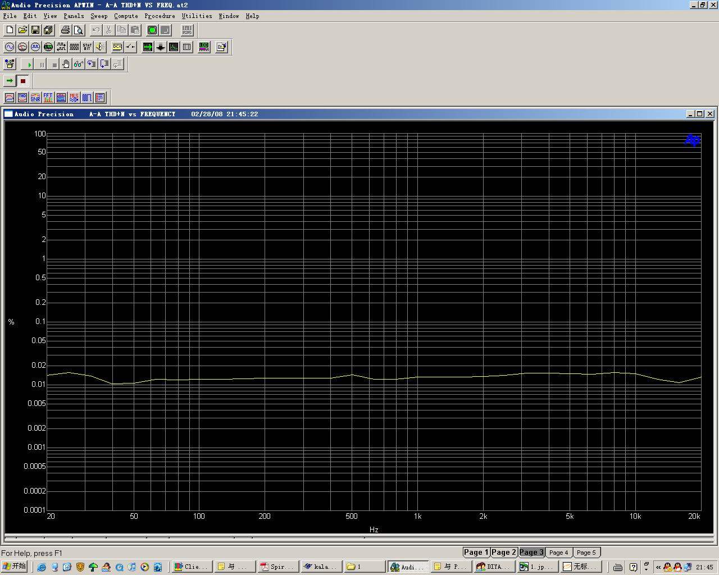Screen dimensions: 719x575
Task: Click the red square stop button
Action: (23, 81)
